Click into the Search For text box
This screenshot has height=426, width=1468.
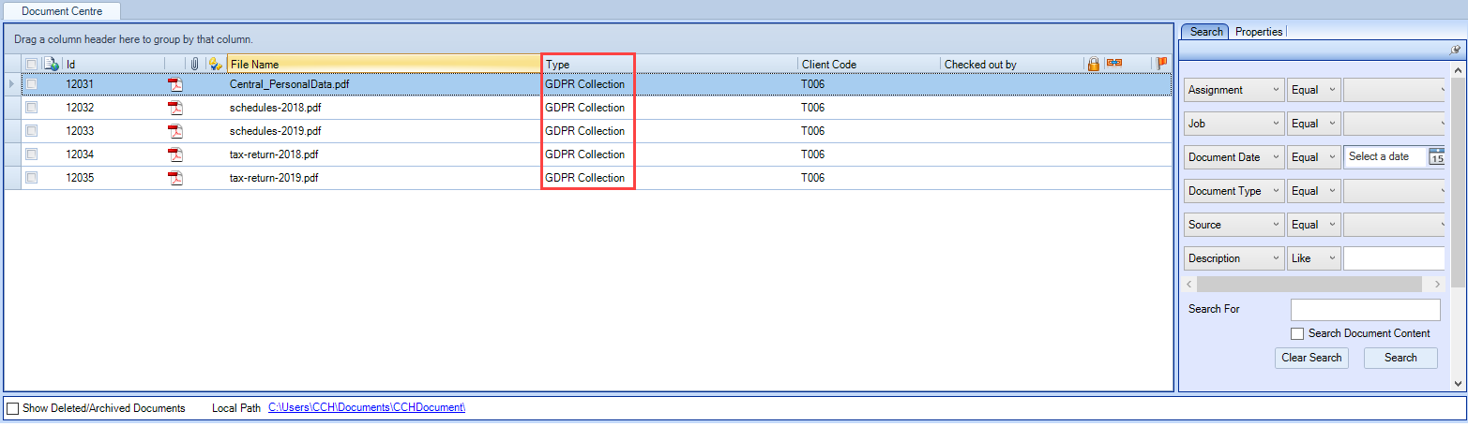tap(1365, 310)
